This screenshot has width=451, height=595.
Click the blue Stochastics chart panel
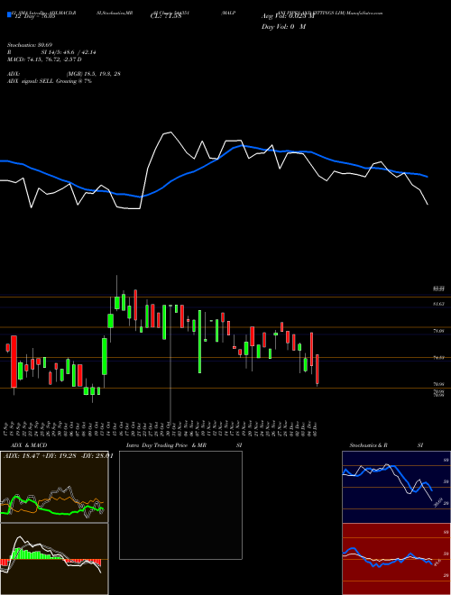pyautogui.click(x=396, y=487)
